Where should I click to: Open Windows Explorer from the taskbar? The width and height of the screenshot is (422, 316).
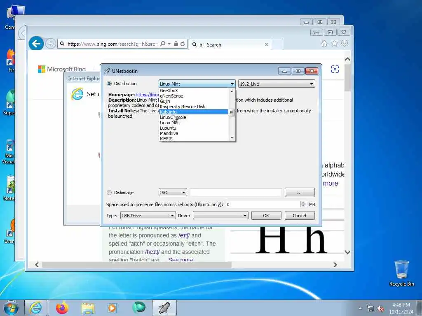88,308
